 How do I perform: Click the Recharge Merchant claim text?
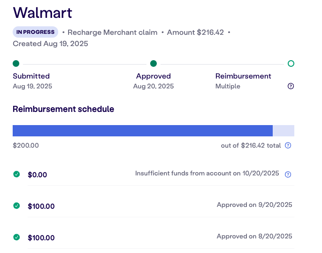pos(113,32)
